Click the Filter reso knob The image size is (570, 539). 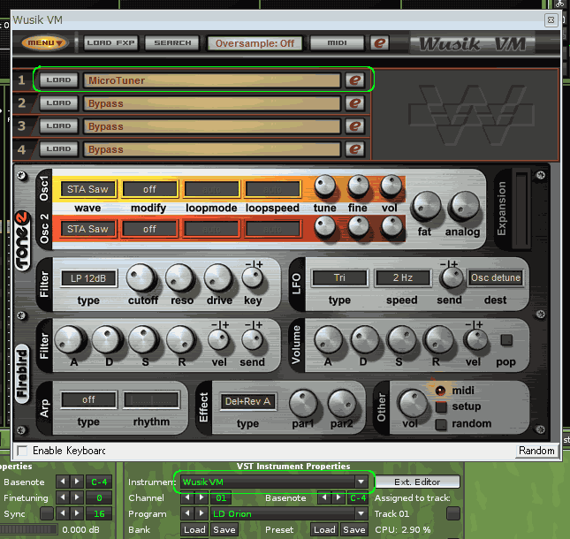(x=180, y=278)
